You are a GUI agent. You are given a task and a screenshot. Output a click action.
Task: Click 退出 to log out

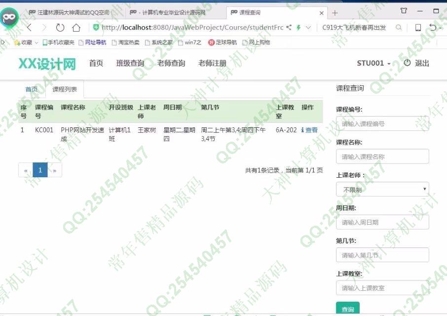click(416, 63)
